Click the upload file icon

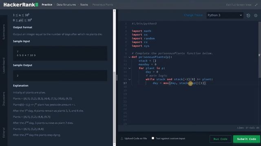pos(122,138)
